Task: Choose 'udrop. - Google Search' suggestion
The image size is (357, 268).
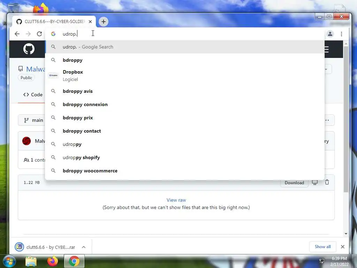Action: 185,47
